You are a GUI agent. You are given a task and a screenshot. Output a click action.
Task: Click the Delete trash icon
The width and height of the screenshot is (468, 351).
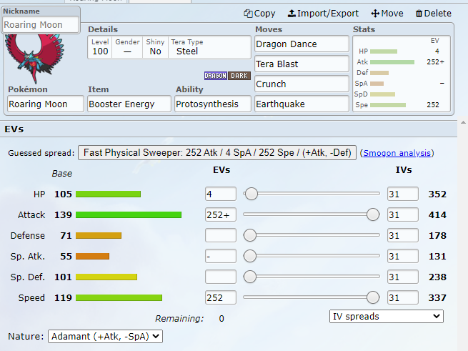coord(419,14)
